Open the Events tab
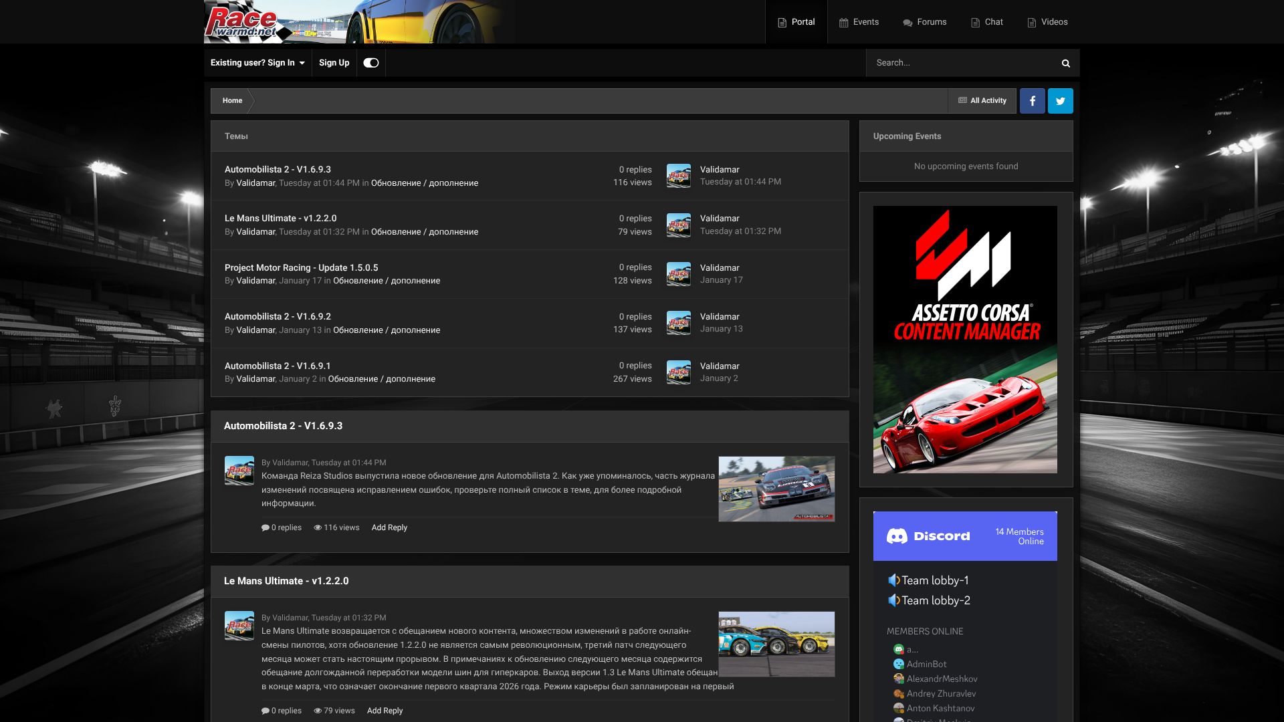The width and height of the screenshot is (1284, 722). pos(859,22)
